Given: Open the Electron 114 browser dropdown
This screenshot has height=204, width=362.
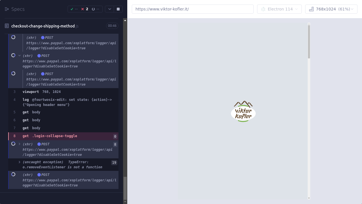Looking at the screenshot, I should [x=279, y=9].
